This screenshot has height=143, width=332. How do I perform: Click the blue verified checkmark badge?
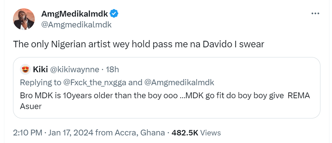coord(114,14)
